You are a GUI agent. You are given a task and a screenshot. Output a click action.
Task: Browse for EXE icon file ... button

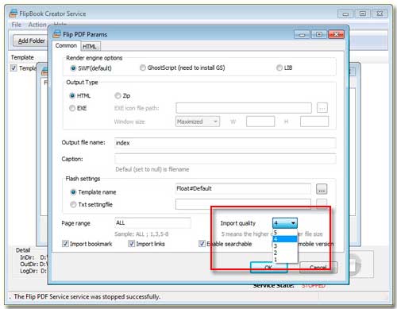point(322,108)
